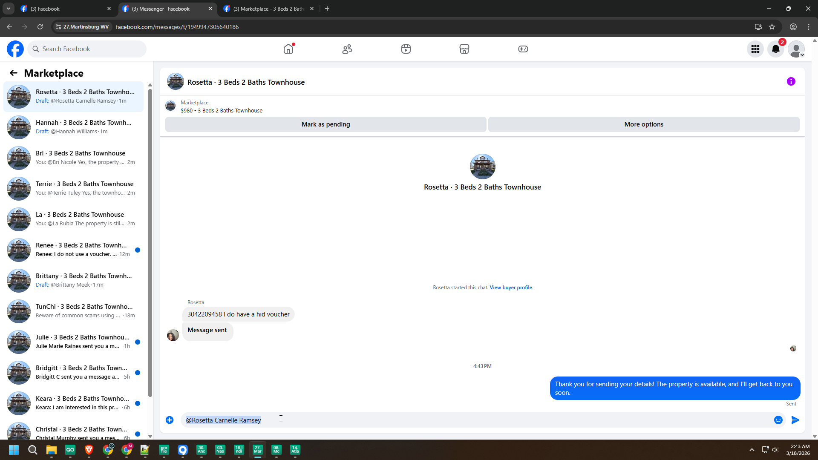
Task: Open the emoji picker
Action: (778, 420)
